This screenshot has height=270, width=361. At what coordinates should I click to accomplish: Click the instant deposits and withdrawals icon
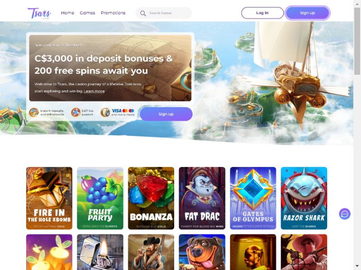click(x=34, y=112)
